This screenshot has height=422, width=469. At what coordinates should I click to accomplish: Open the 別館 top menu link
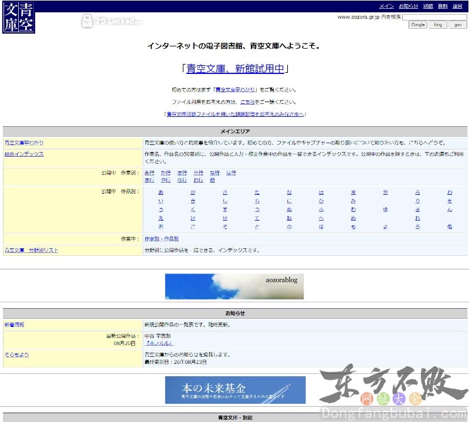click(428, 6)
